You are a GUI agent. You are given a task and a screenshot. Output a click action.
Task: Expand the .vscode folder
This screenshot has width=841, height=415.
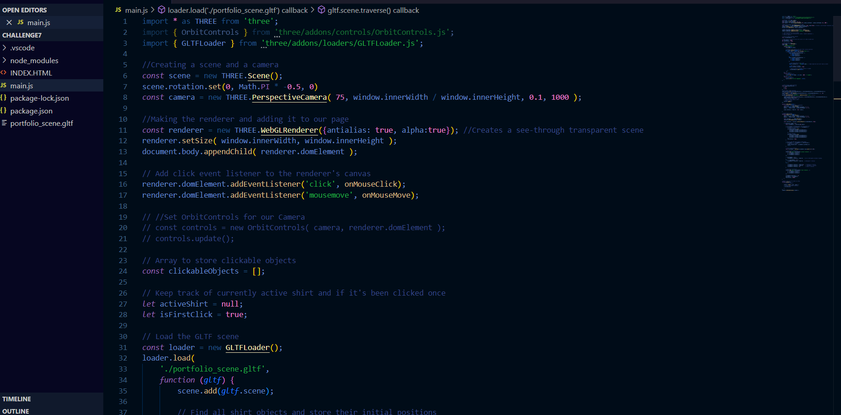click(x=4, y=48)
